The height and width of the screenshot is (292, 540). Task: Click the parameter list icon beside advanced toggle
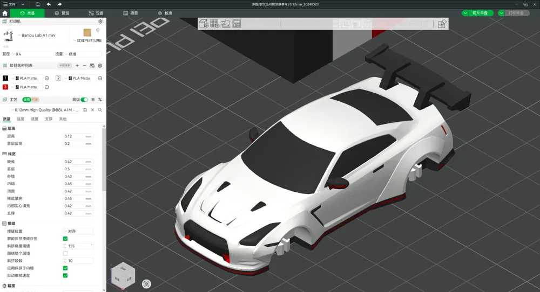[92, 100]
